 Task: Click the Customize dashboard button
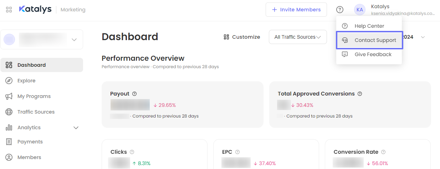point(242,37)
